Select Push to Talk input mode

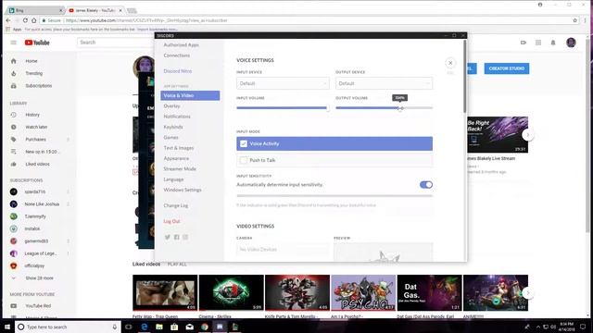[334, 160]
